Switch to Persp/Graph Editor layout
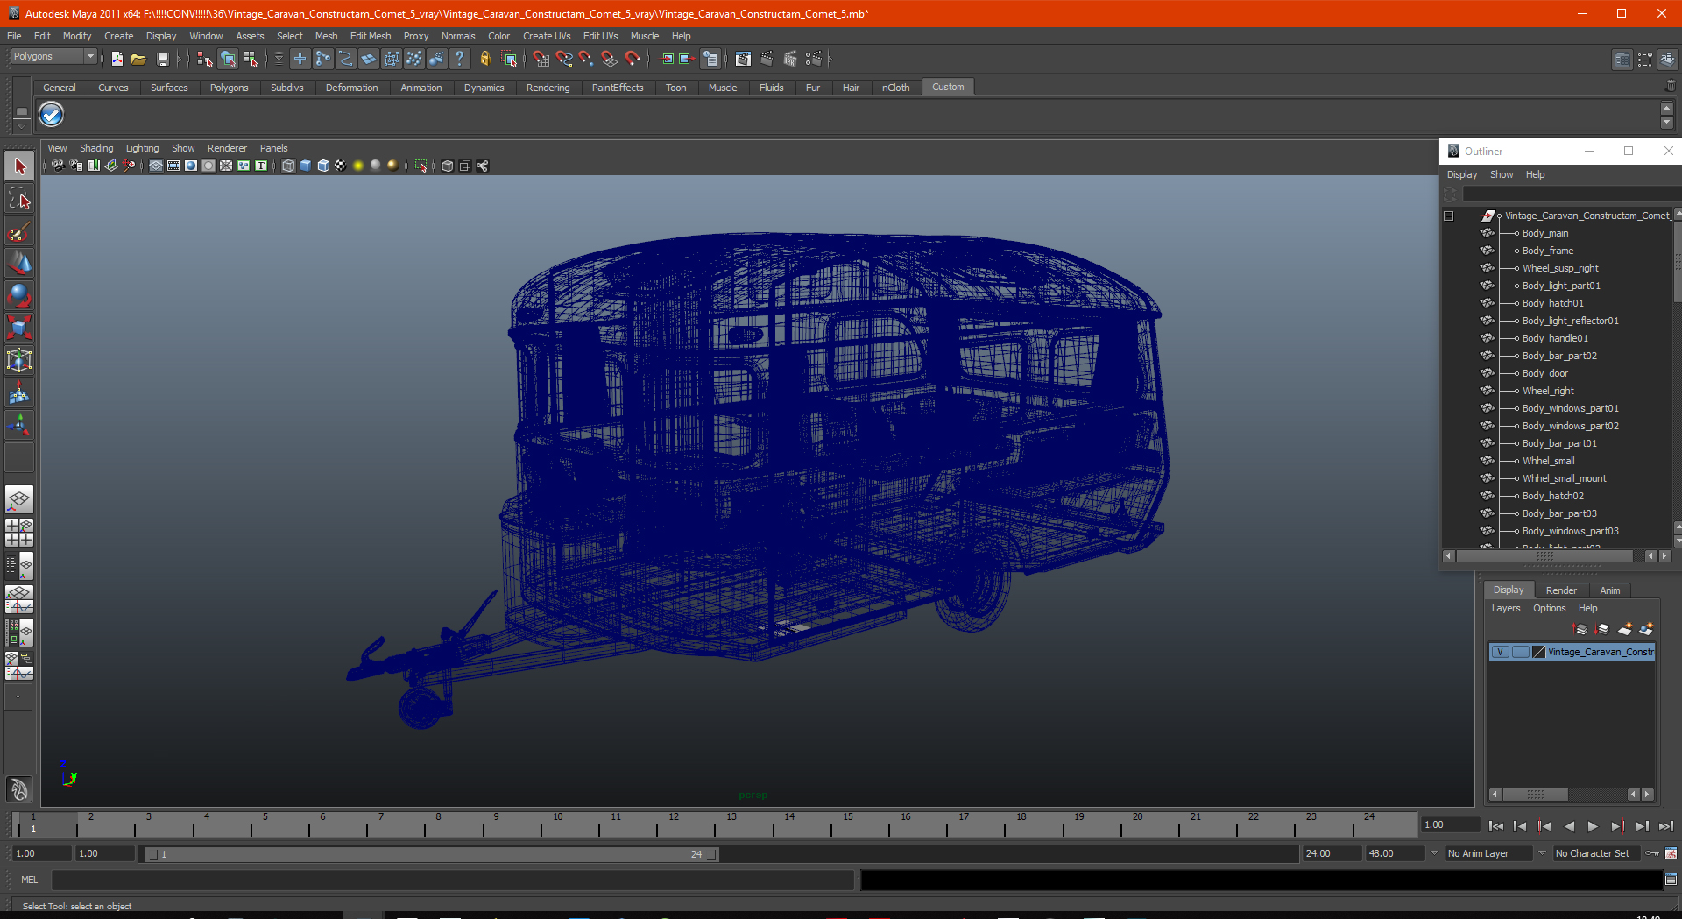This screenshot has width=1682, height=919. (19, 599)
